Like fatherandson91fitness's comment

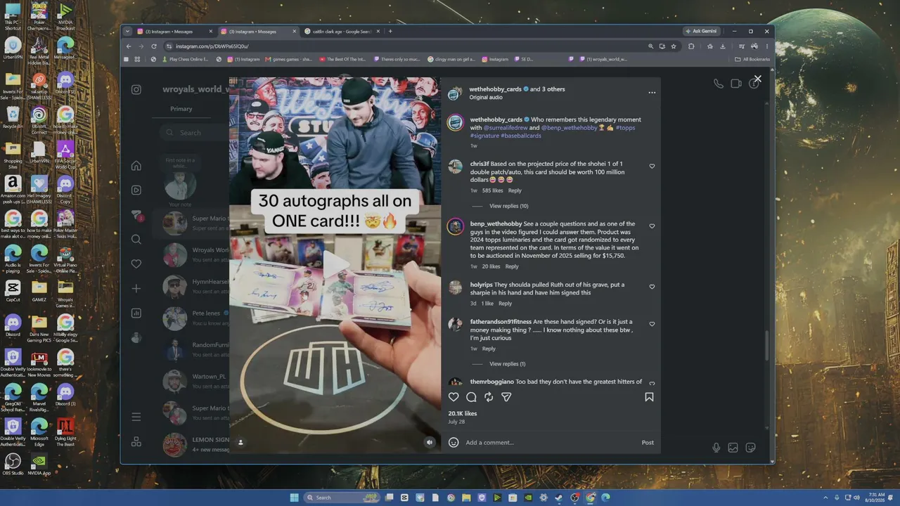tap(652, 324)
